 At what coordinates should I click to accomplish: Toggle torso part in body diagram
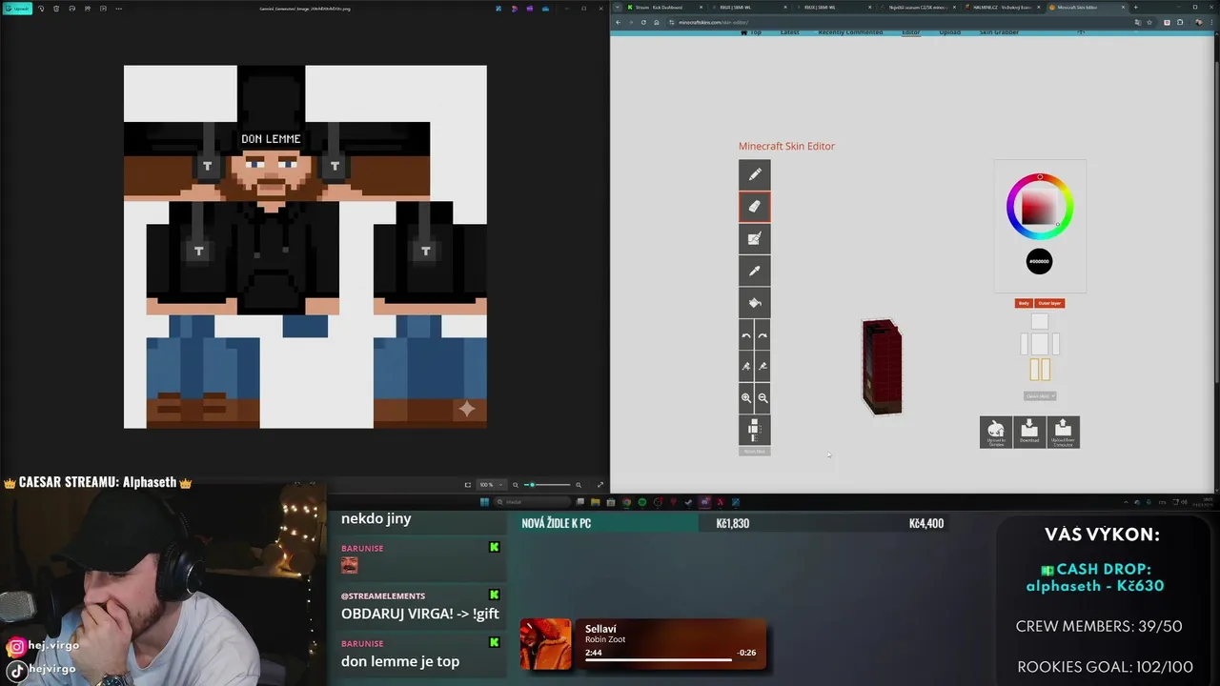(1040, 344)
